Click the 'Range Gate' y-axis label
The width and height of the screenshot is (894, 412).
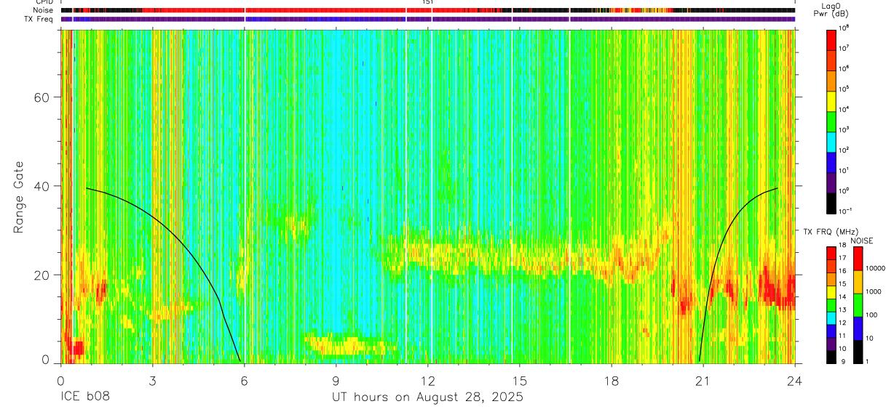(17, 195)
